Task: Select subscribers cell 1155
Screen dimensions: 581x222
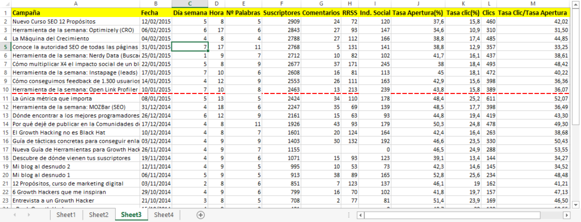Action: coord(281,150)
